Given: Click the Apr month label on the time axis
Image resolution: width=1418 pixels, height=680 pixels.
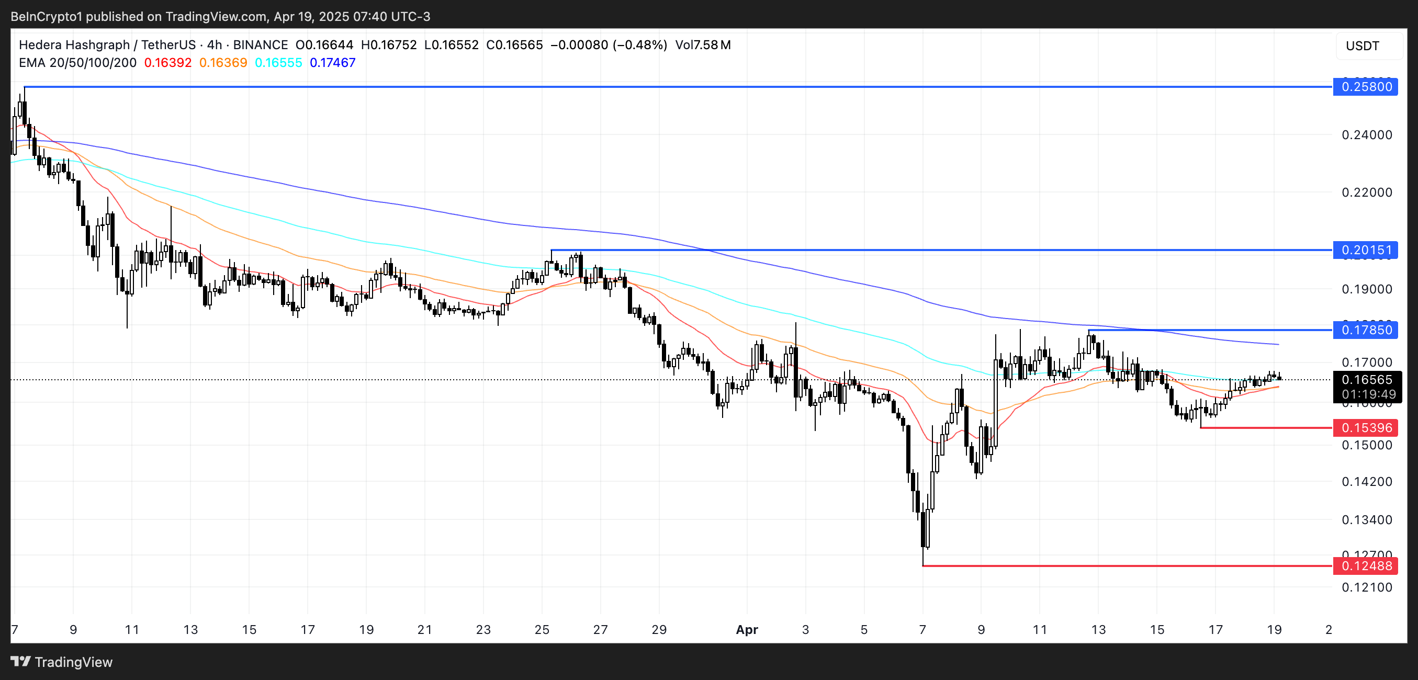Looking at the screenshot, I should 747,630.
